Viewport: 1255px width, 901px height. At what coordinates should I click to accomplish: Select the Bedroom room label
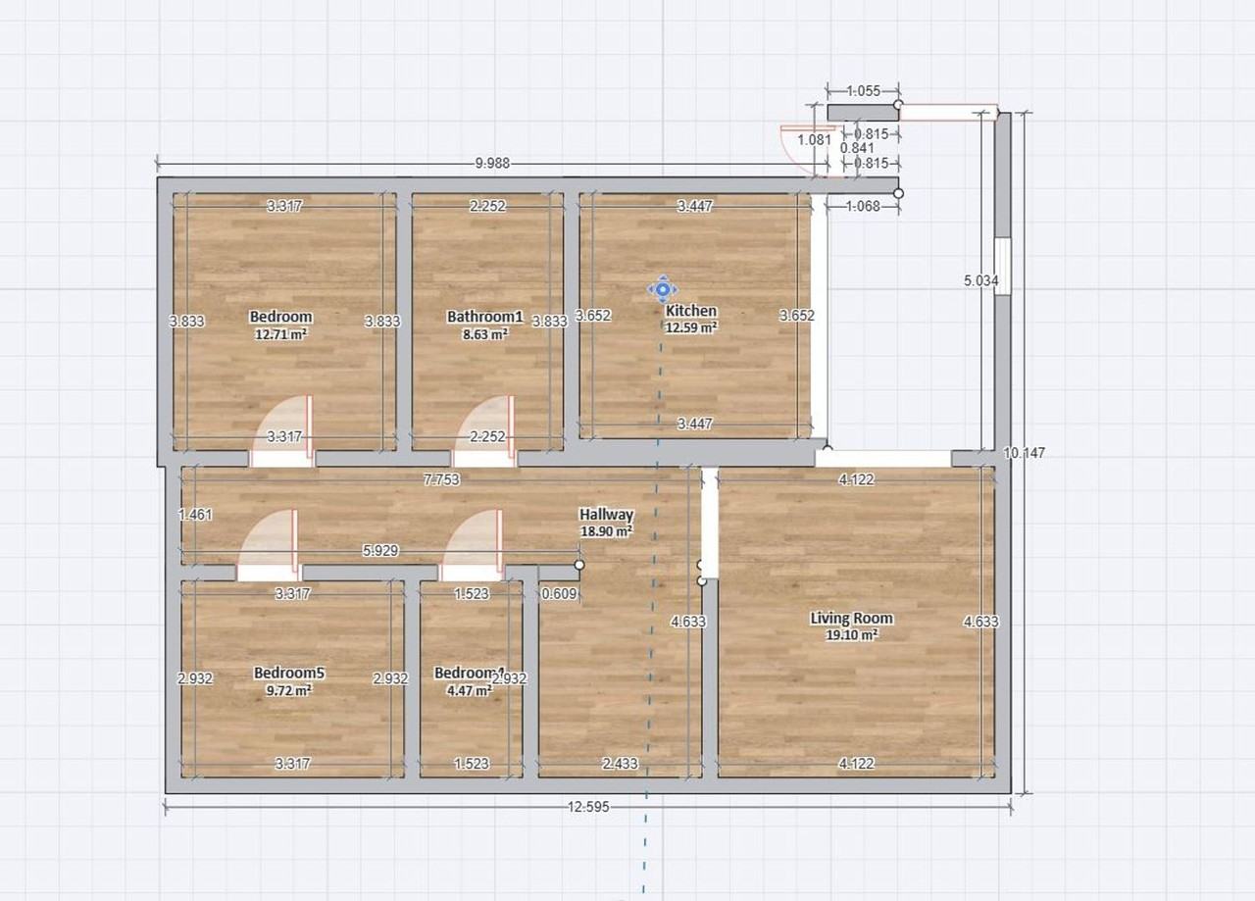coord(280,317)
